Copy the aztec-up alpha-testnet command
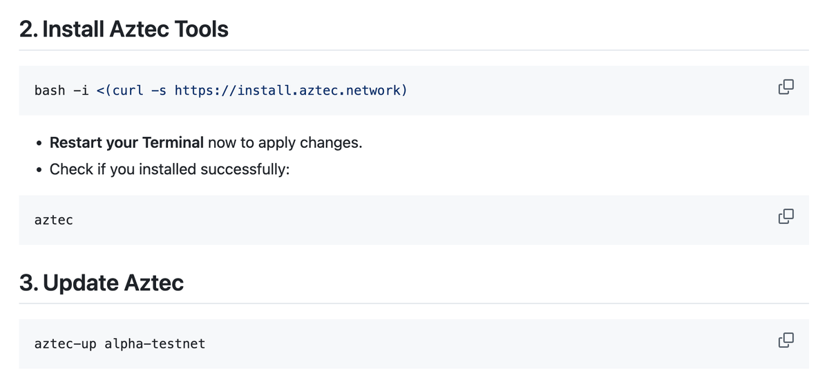The image size is (829, 385). coord(785,340)
